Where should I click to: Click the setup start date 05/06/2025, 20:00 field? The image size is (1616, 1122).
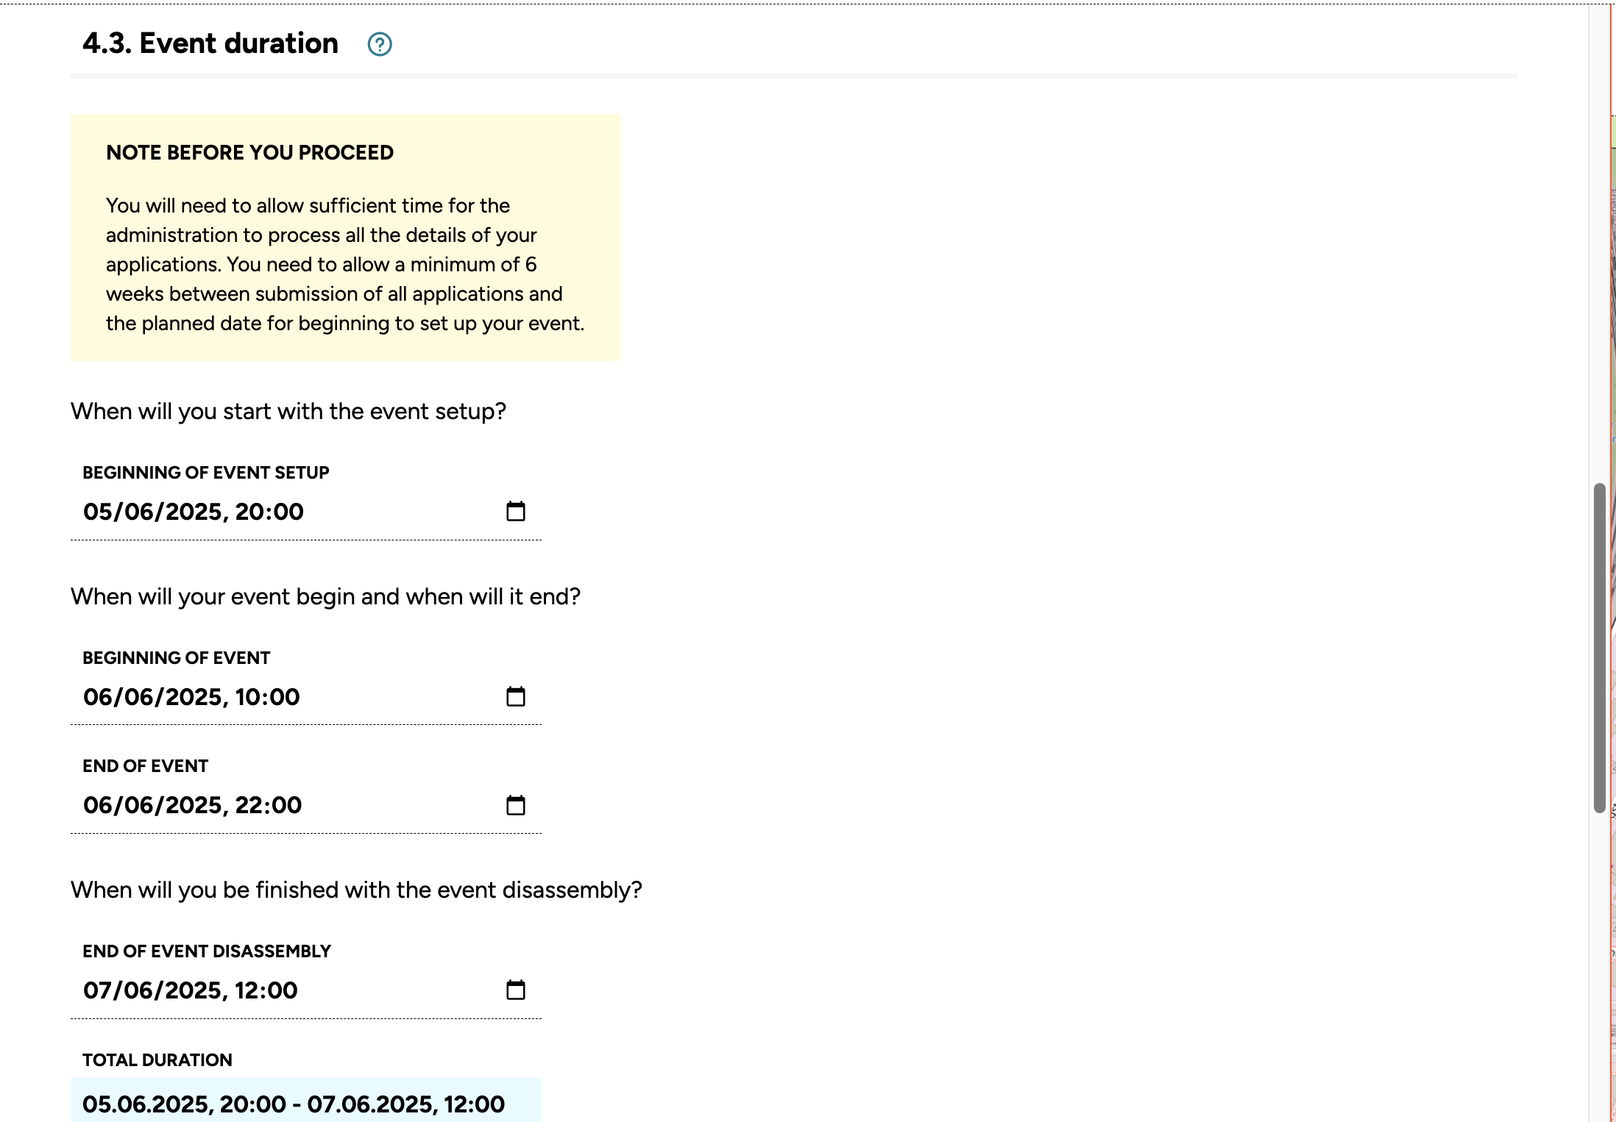[194, 512]
